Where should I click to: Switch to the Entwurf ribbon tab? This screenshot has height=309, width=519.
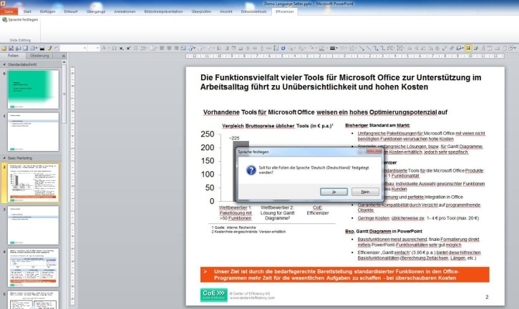point(71,11)
